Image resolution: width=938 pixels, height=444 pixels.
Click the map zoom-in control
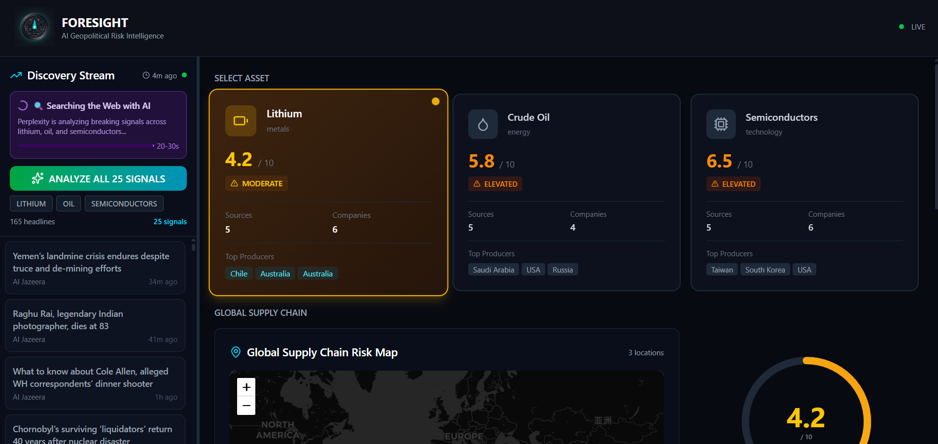(246, 387)
